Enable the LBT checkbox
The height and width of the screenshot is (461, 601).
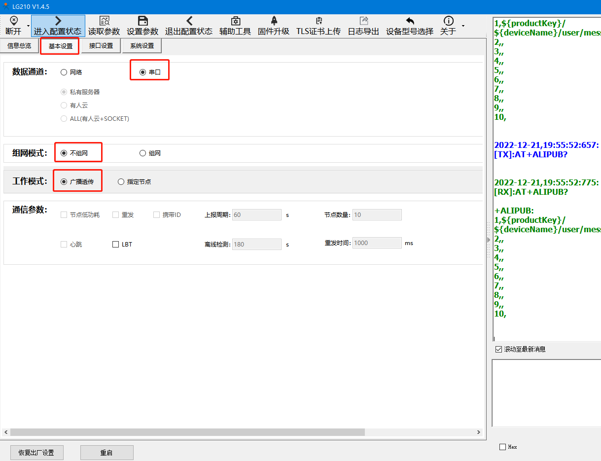116,244
